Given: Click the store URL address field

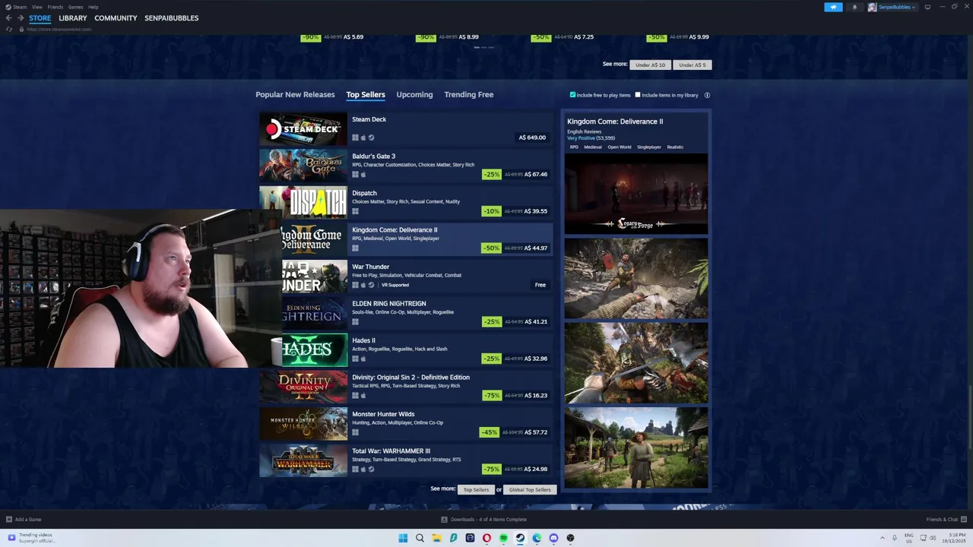Looking at the screenshot, I should [59, 29].
